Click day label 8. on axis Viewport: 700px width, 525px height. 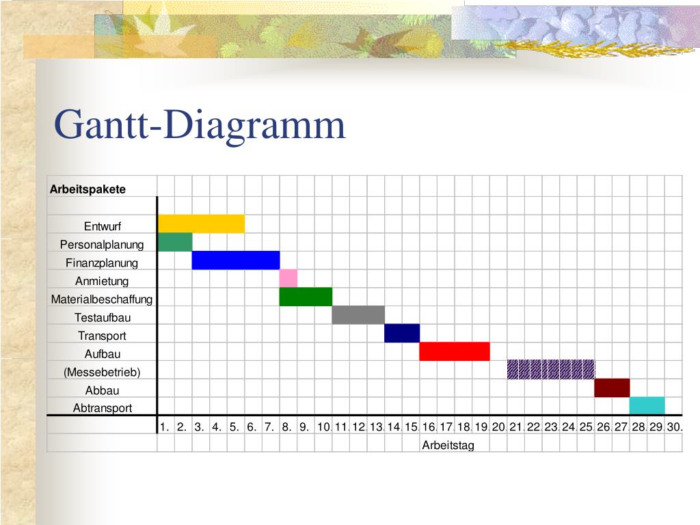click(x=286, y=427)
